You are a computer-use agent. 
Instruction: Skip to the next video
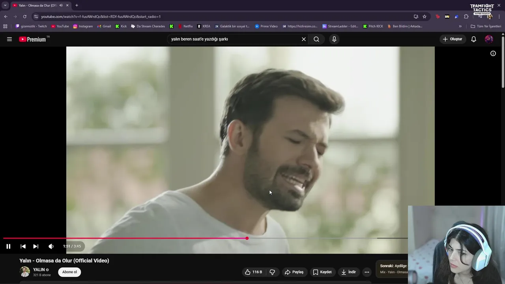click(36, 246)
